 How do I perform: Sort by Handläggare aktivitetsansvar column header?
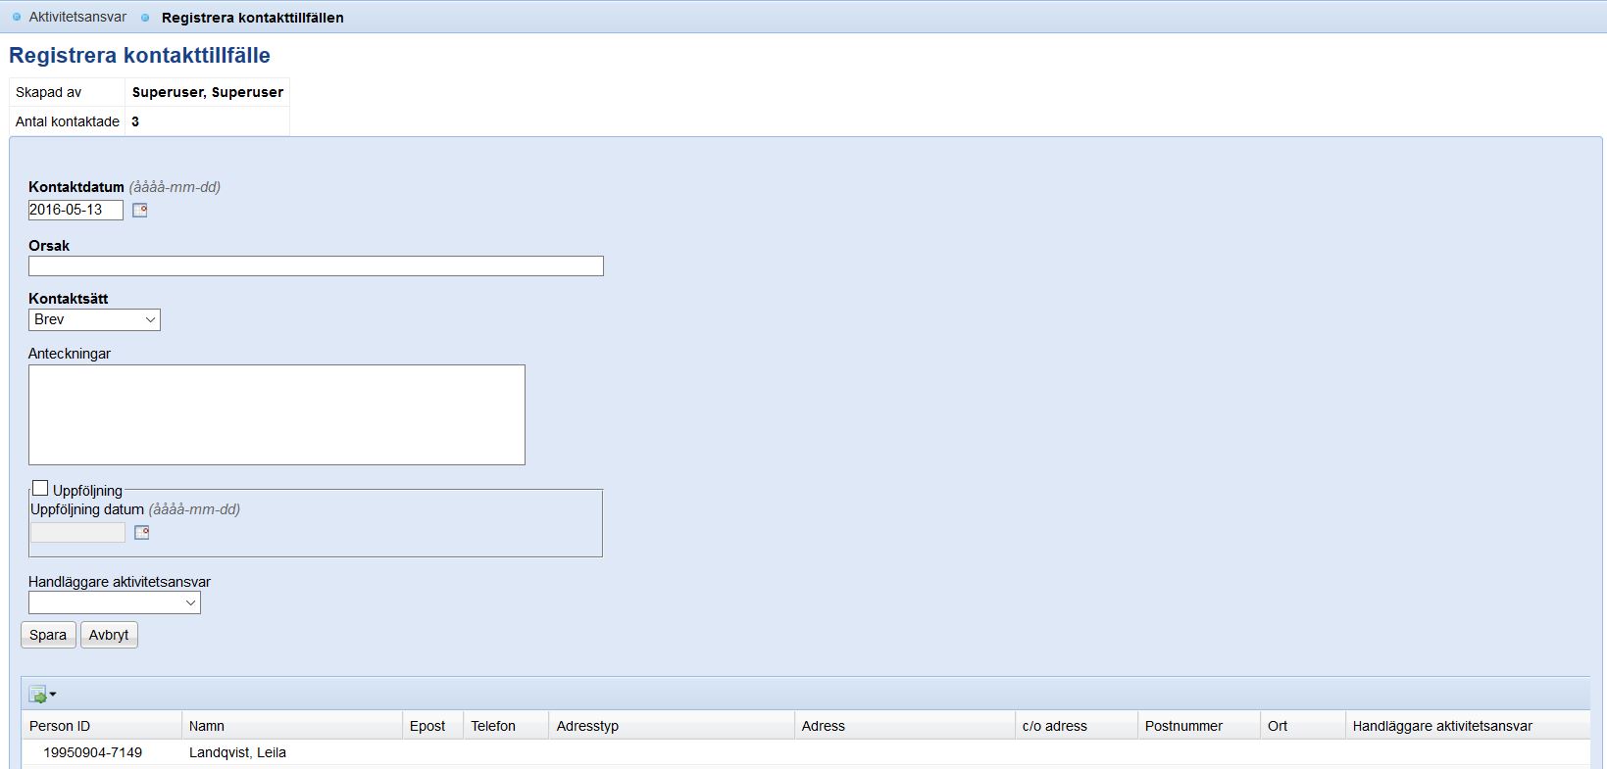[1468, 726]
